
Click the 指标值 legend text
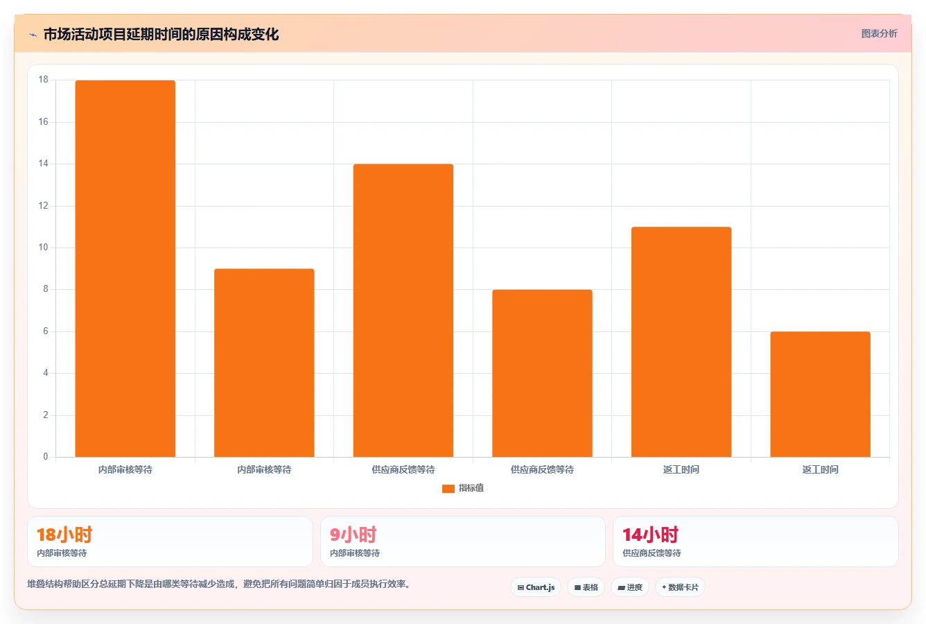click(471, 488)
